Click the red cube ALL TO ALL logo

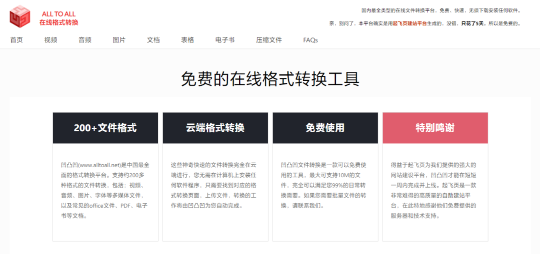tap(19, 16)
